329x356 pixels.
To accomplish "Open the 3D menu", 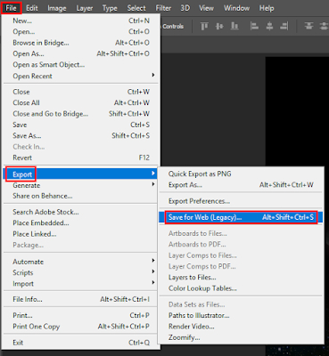I will tap(185, 8).
